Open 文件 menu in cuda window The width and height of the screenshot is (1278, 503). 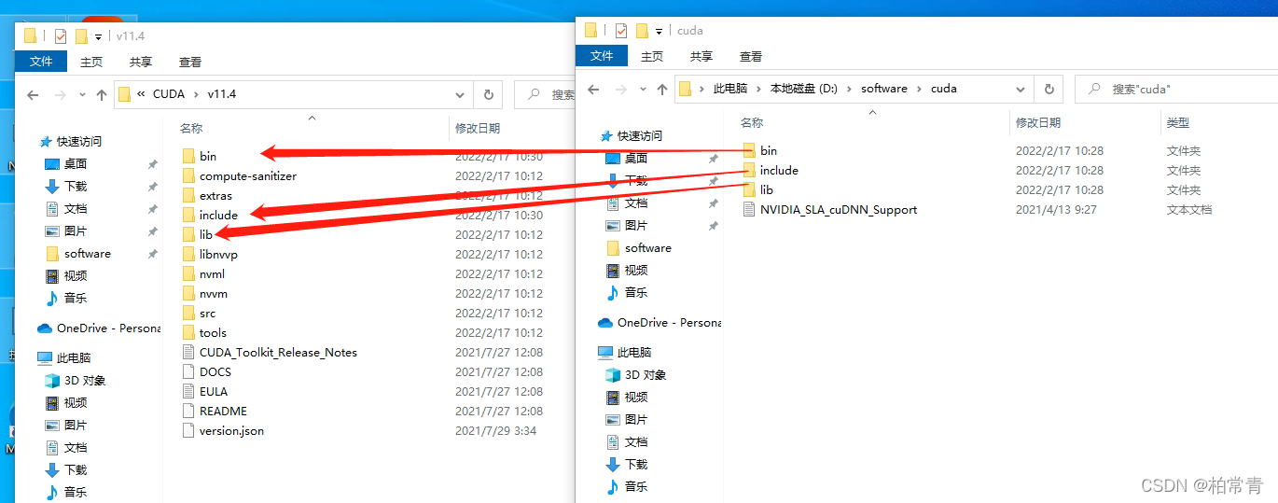point(602,56)
